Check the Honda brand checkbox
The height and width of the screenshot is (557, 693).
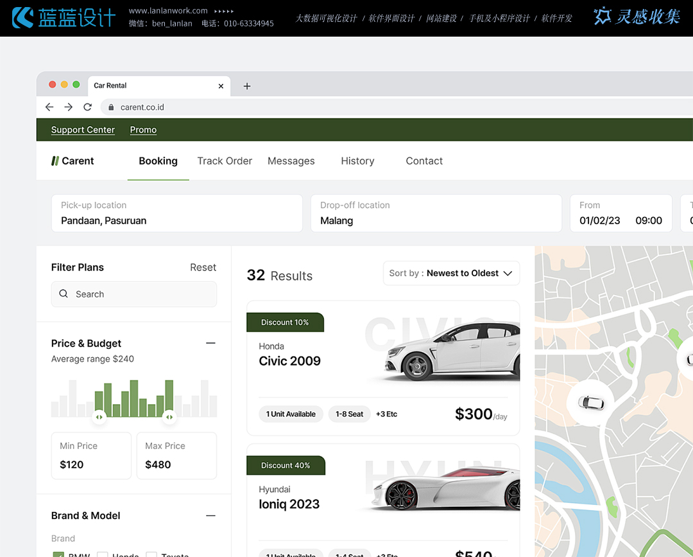[x=103, y=554]
